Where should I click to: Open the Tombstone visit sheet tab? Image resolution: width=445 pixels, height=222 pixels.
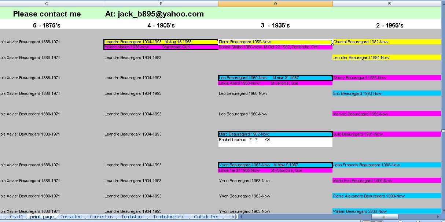tap(169, 217)
